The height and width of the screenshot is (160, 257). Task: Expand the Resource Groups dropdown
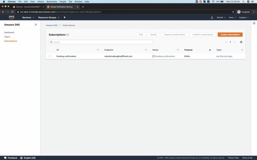pyautogui.click(x=49, y=17)
